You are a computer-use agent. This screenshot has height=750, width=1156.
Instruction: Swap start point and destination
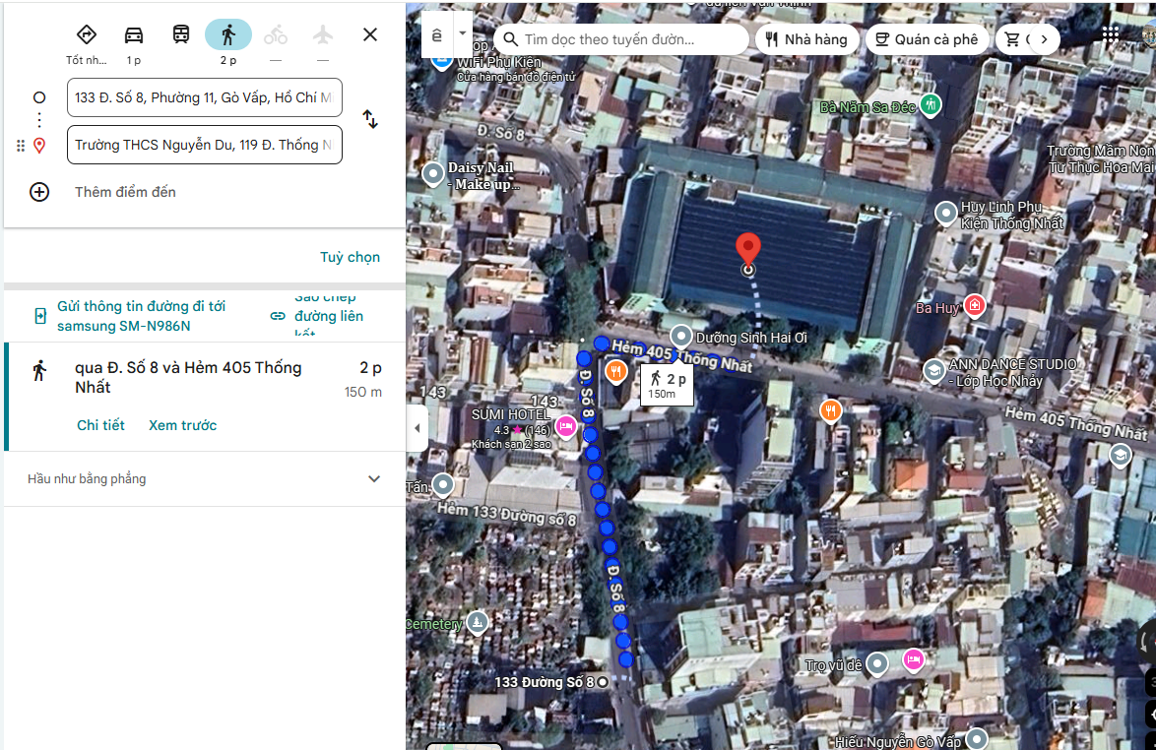click(x=370, y=119)
